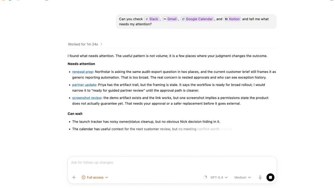The height and width of the screenshot is (188, 335).
Task: Click the yellow minimize window button
Action: pos(4,0)
